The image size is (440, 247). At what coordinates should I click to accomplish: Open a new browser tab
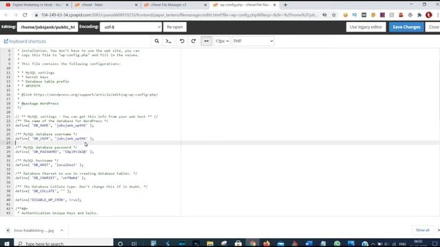285,5
